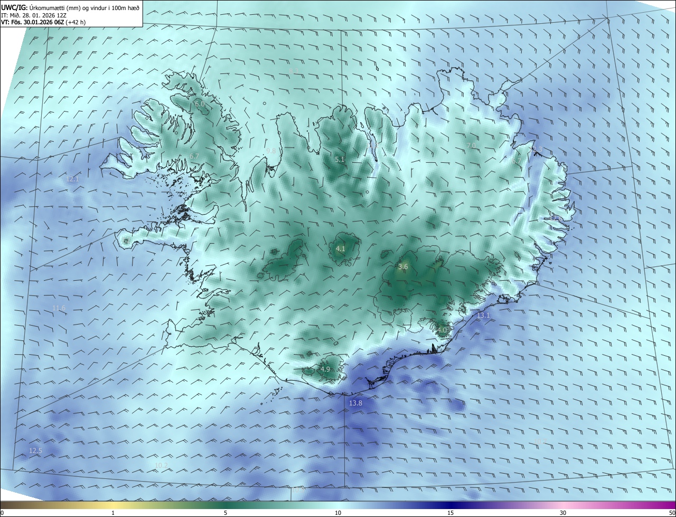Click the 4.9 value on southern glacier
The image size is (676, 517).
click(x=325, y=369)
